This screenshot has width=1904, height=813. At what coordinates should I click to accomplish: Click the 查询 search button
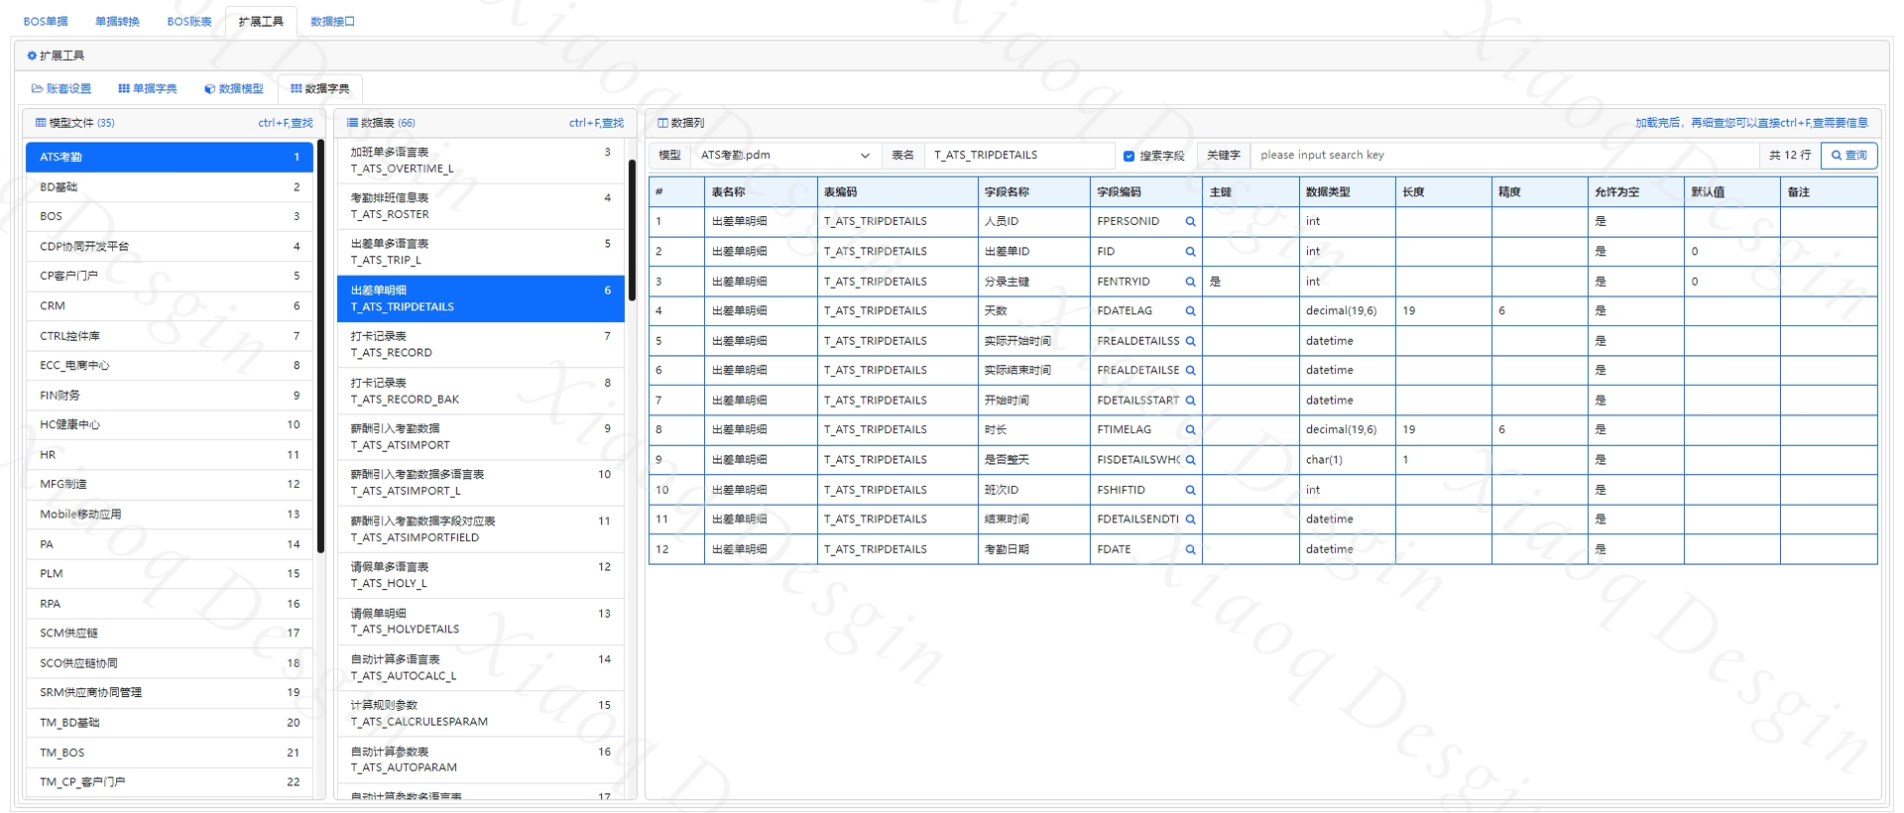pos(1848,156)
